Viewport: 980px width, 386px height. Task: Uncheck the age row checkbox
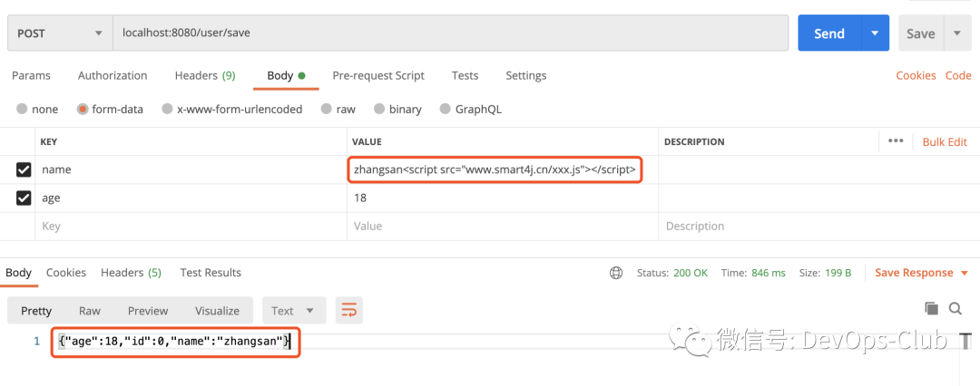pos(24,198)
